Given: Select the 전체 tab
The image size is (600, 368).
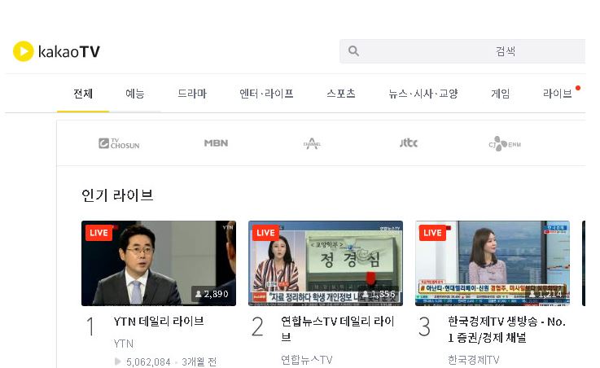Looking at the screenshot, I should [x=83, y=94].
